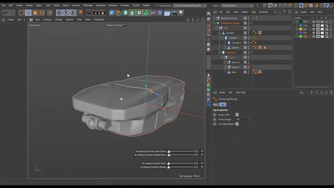Click Object Manager search magnifier icon
334x188 pixels.
(x=275, y=12)
